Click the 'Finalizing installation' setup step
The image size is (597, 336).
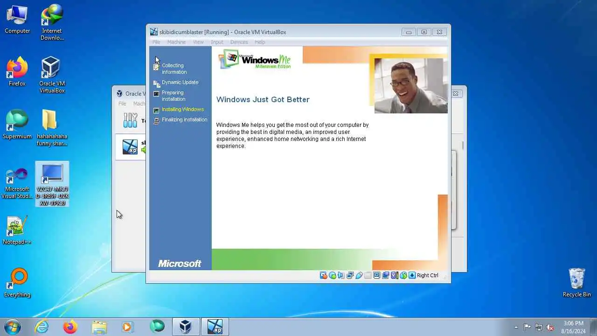tap(184, 119)
